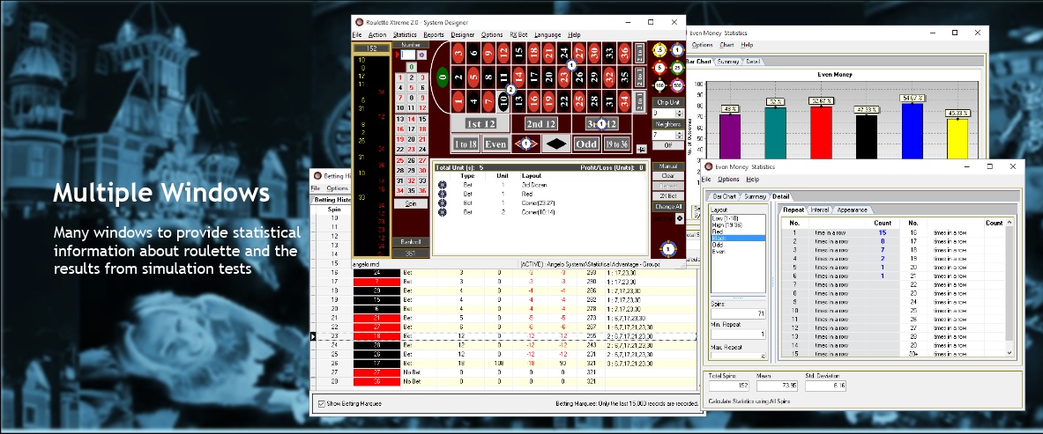This screenshot has width=1043, height=434.
Task: Click the black diamond bet area
Action: tap(556, 143)
